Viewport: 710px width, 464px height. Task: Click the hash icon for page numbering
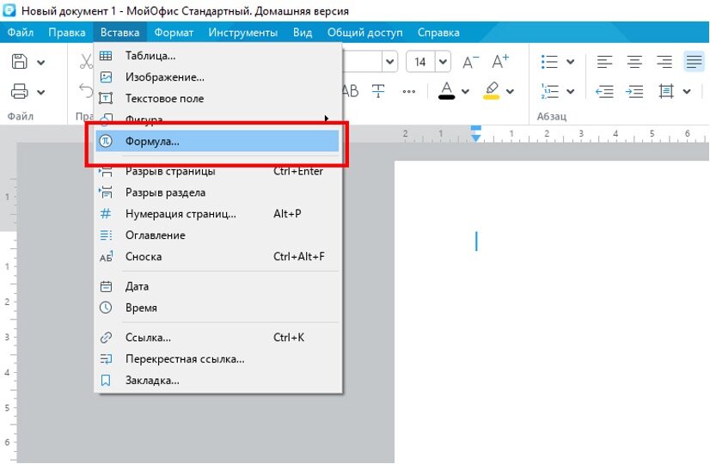pos(106,214)
